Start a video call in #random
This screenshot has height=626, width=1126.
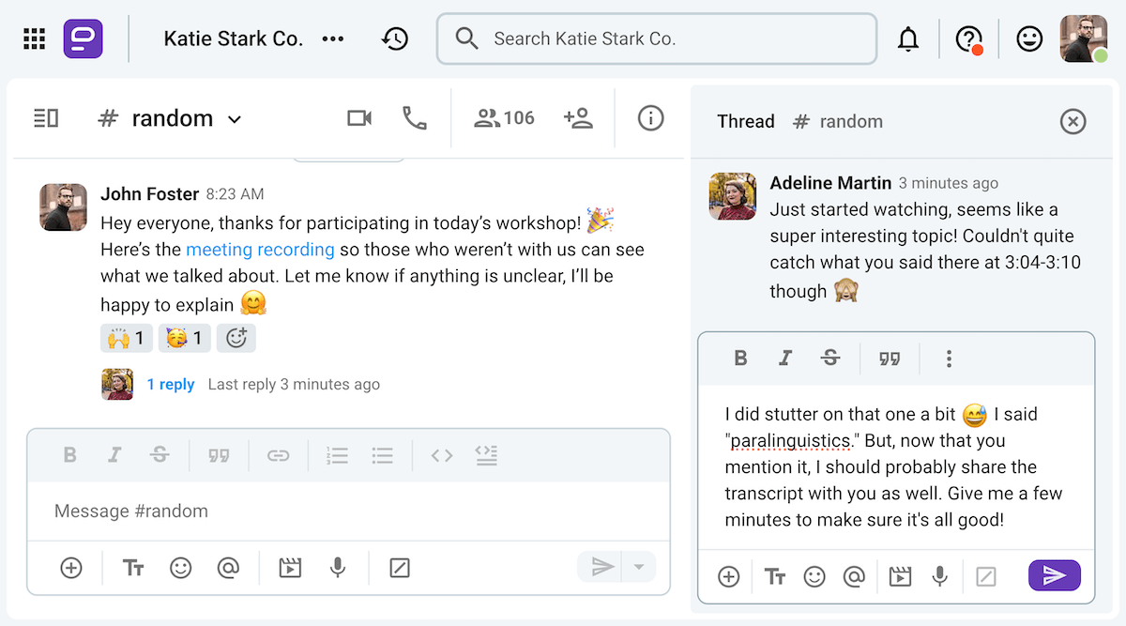point(359,117)
